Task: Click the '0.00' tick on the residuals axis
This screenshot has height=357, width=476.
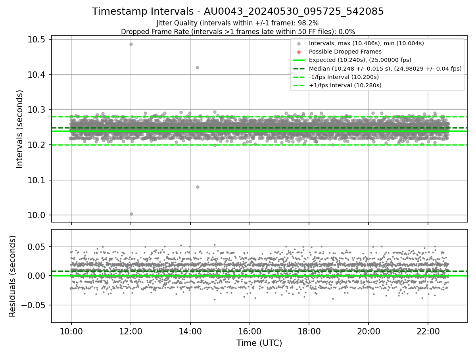Action: [37, 276]
